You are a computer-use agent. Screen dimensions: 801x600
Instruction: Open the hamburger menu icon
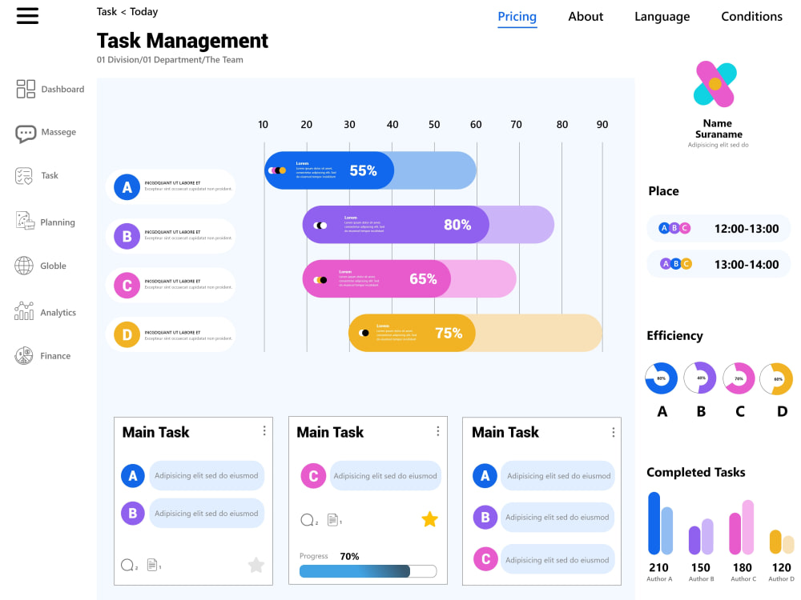click(x=27, y=15)
